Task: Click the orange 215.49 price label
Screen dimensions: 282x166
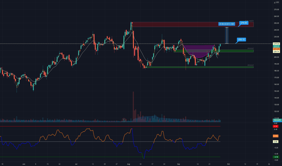Action: (277, 49)
